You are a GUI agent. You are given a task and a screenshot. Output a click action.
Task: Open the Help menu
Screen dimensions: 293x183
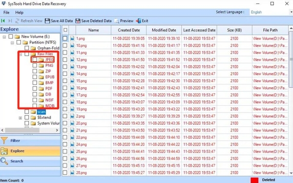tap(19, 13)
